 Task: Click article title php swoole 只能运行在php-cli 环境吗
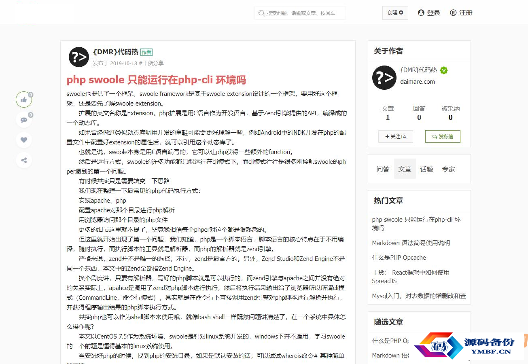(x=156, y=80)
